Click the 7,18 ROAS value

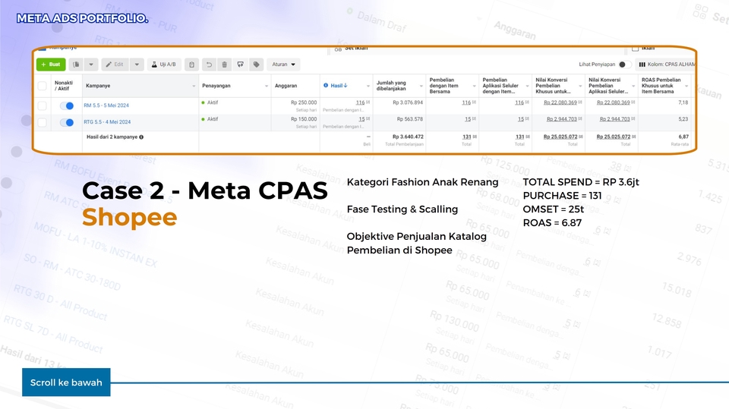[683, 102]
